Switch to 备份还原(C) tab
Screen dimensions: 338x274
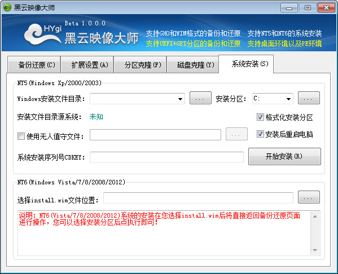pyautogui.click(x=34, y=65)
